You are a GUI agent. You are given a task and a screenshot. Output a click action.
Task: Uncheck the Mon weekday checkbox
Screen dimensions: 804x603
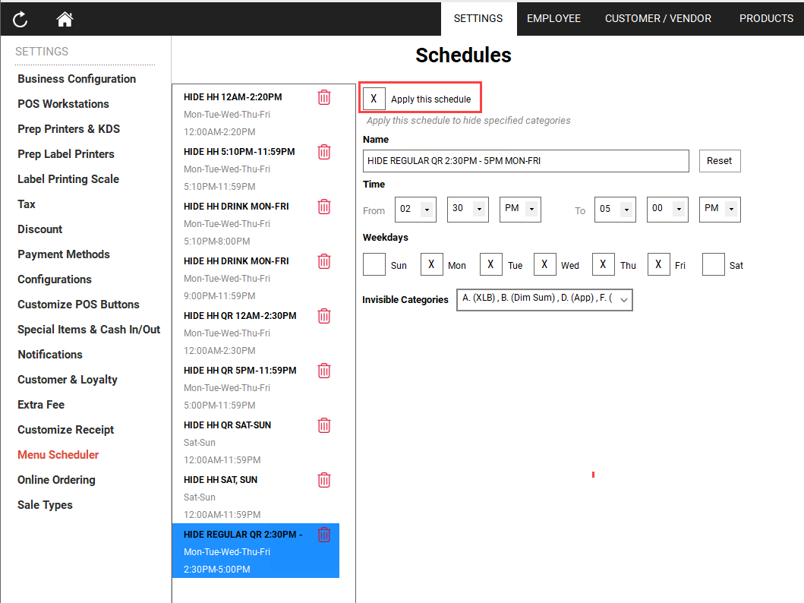[x=431, y=264]
